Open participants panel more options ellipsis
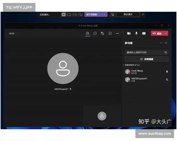Image resolution: width=177 pixels, height=141 pixels. [x=161, y=43]
